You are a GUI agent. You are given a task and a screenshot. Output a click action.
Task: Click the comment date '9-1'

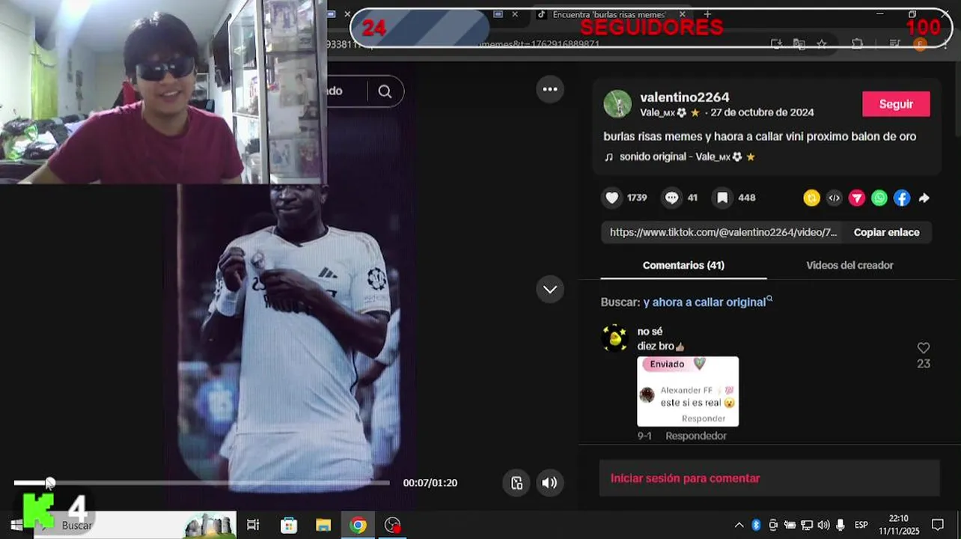click(644, 436)
